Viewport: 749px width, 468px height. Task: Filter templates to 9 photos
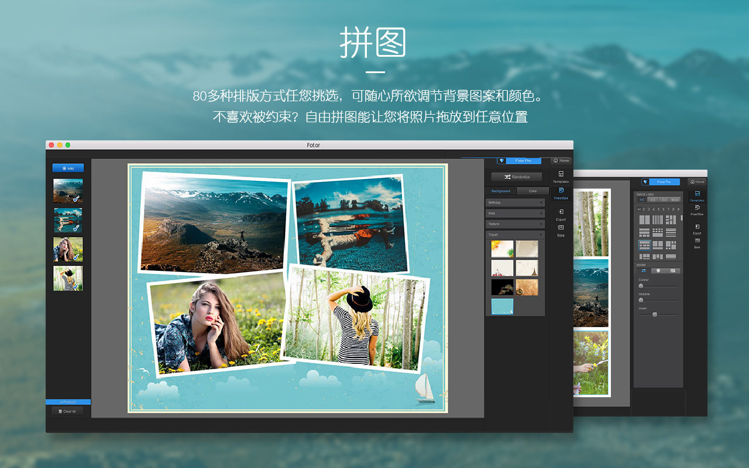(x=678, y=209)
